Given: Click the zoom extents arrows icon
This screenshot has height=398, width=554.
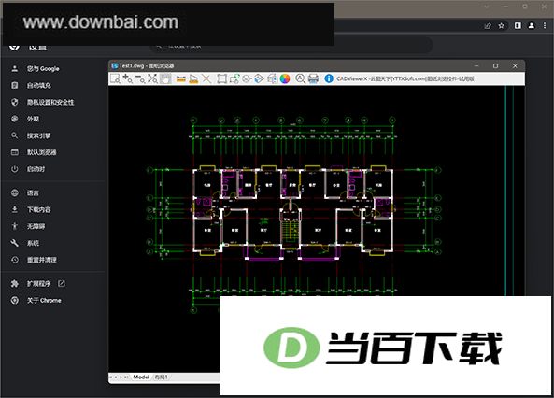Looking at the screenshot, I should pos(152,78).
